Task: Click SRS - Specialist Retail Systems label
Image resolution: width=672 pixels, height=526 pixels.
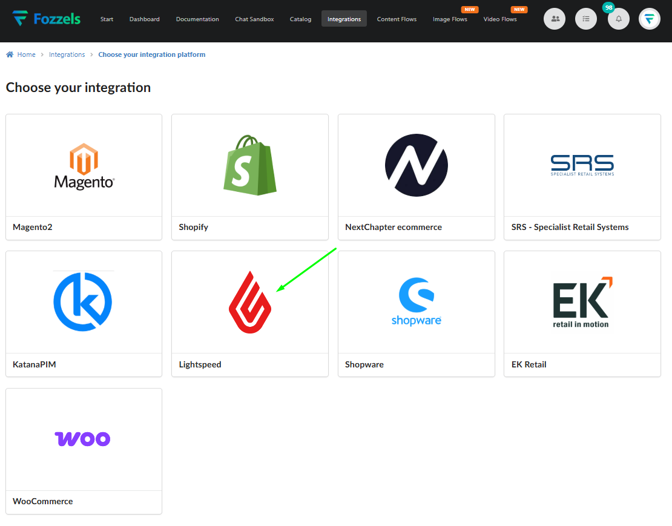Action: coord(570,227)
